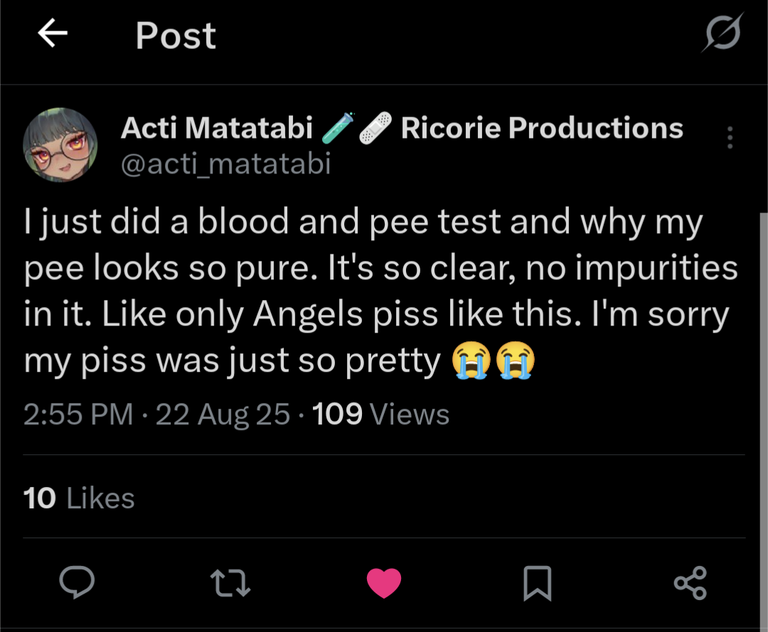The width and height of the screenshot is (768, 632).
Task: Tap the repost arrows icon
Action: pyautogui.click(x=230, y=583)
